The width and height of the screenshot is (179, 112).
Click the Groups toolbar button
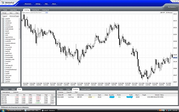coord(4,13)
